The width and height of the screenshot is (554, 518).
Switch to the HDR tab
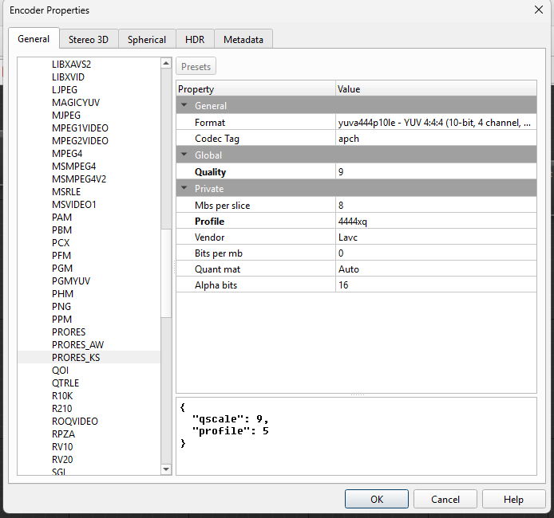(195, 39)
